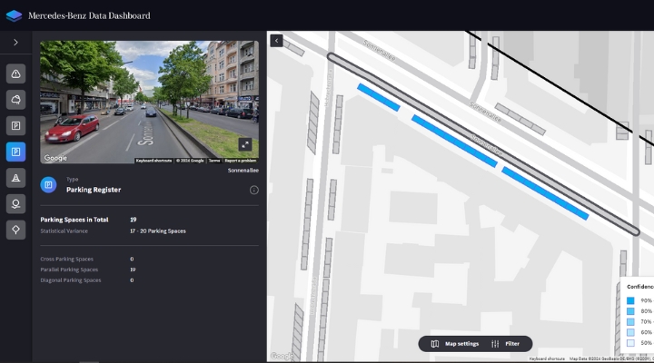Select the 90% confidence color swatch

(x=630, y=300)
